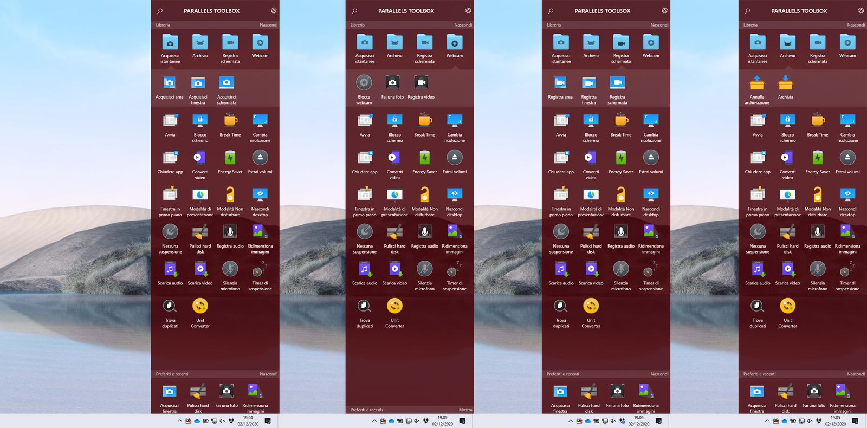867x428 pixels.
Task: Open Preferiti's Fai una foto in the Archivia panel
Action: (814, 395)
